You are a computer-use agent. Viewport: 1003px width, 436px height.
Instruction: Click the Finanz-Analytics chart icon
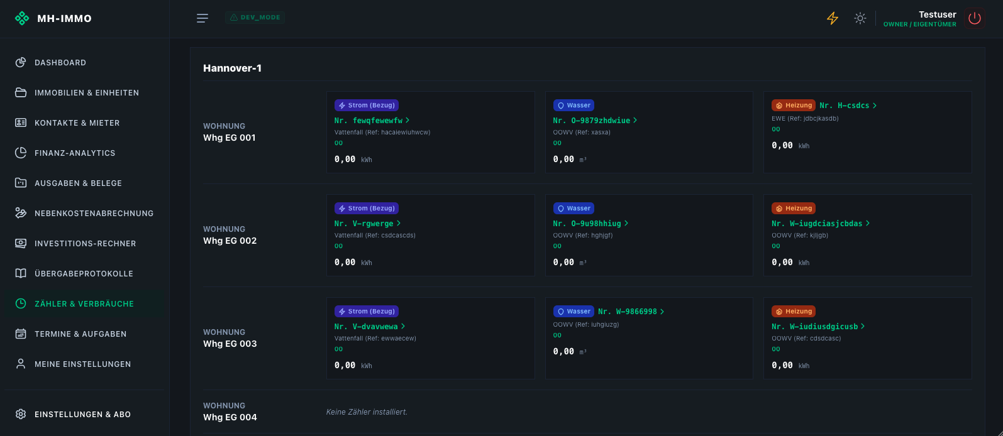point(21,153)
